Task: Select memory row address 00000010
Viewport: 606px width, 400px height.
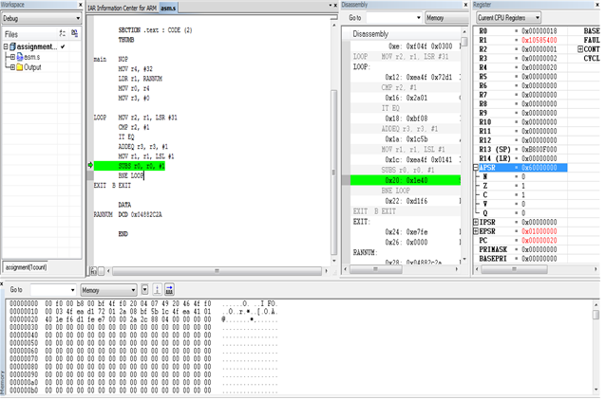Action: (x=24, y=311)
